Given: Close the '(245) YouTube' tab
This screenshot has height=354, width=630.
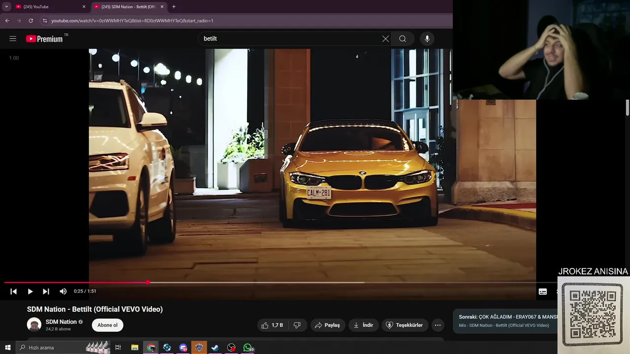Looking at the screenshot, I should pyautogui.click(x=84, y=7).
